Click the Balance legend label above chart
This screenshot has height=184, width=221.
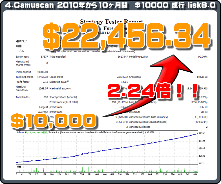[x=20, y=132]
